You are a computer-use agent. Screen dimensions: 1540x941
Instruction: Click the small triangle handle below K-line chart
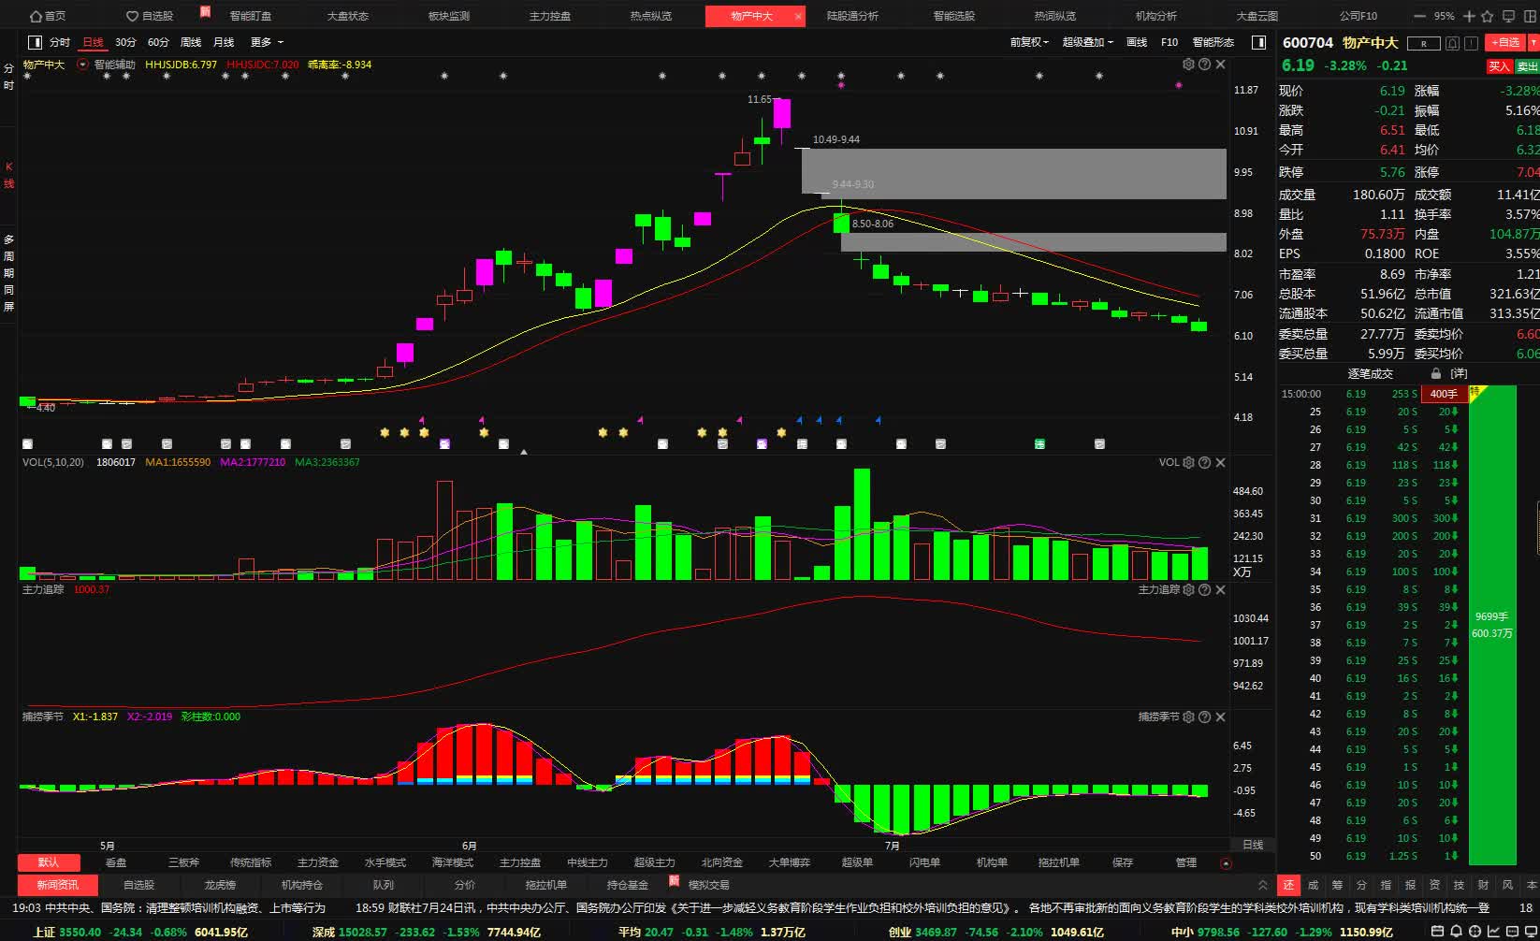point(524,452)
